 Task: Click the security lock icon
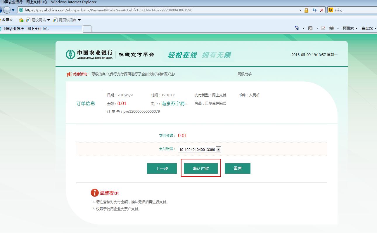306,10
